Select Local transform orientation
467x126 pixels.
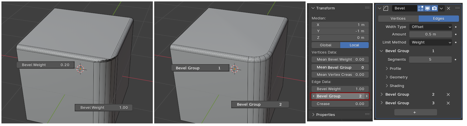(354, 45)
